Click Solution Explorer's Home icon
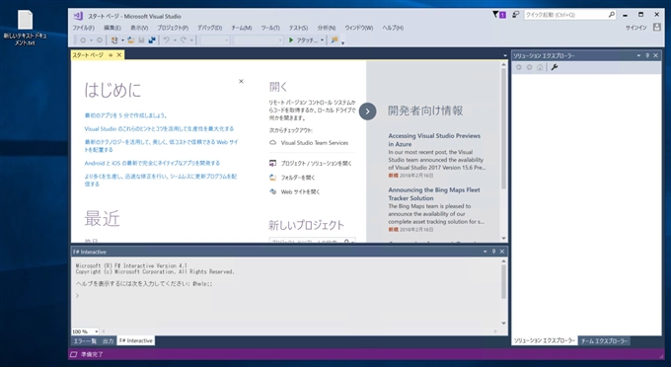 coord(540,68)
